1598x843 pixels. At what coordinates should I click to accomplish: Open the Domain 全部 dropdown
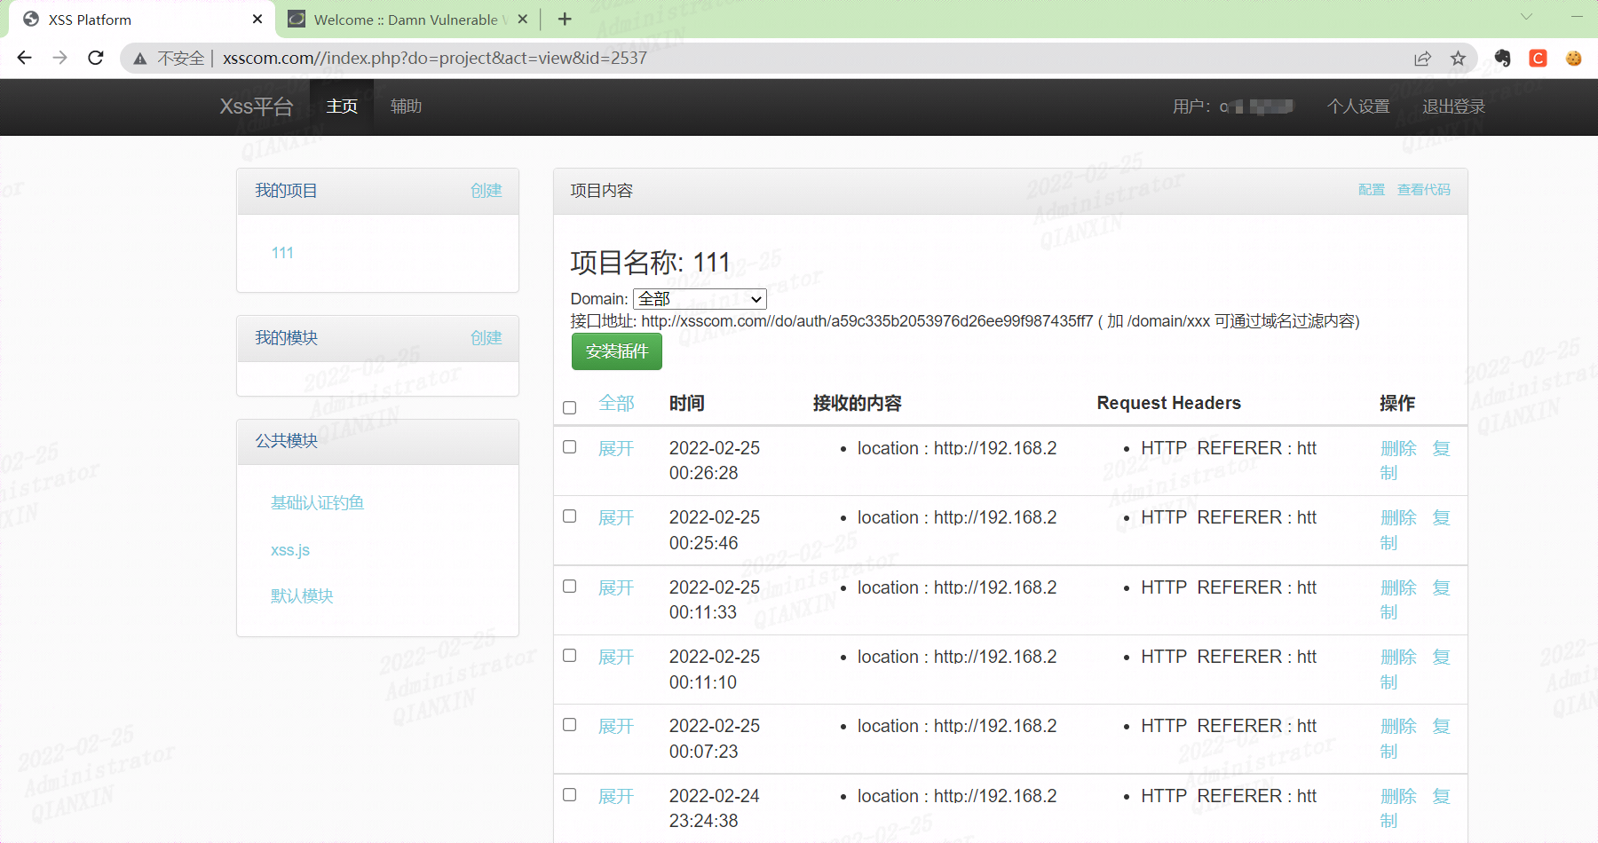pyautogui.click(x=698, y=299)
